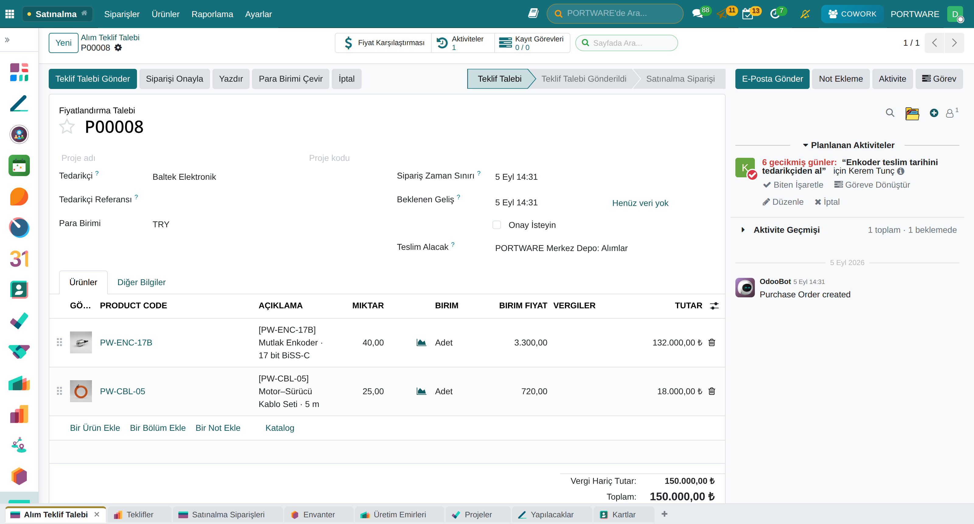974x524 pixels.
Task: Open forecast chart icon for PW-ENC-17B
Action: click(421, 342)
